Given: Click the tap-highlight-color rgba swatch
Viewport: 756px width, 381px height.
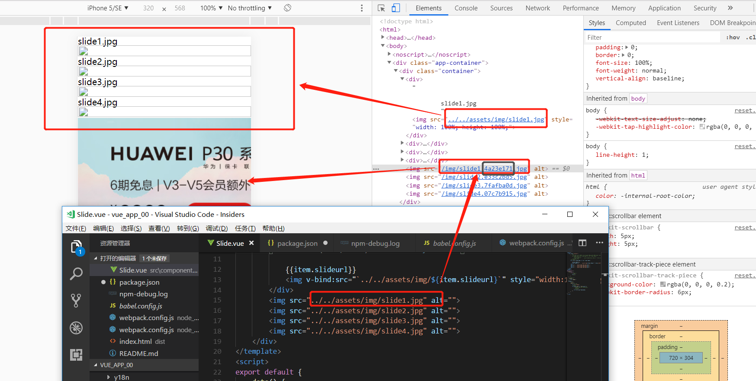Looking at the screenshot, I should click(702, 127).
